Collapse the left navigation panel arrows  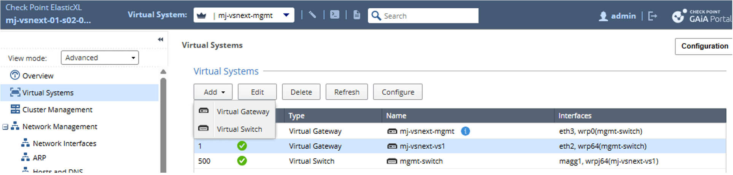[161, 40]
